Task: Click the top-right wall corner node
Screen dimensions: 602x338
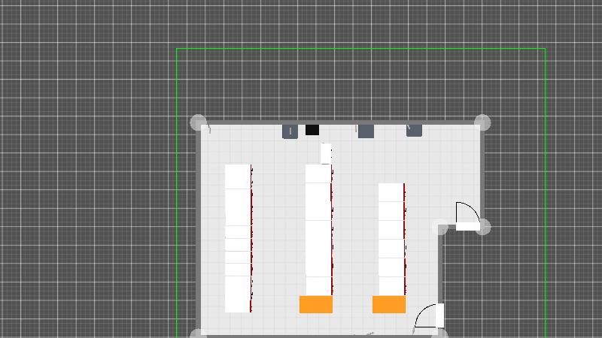Action: pyautogui.click(x=483, y=122)
